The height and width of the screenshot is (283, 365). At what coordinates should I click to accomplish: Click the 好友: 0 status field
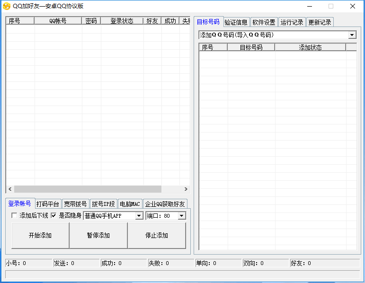click(x=325, y=263)
